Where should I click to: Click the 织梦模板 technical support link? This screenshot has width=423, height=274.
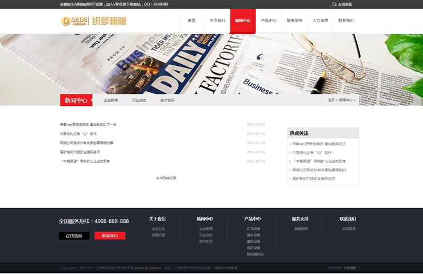point(350,268)
